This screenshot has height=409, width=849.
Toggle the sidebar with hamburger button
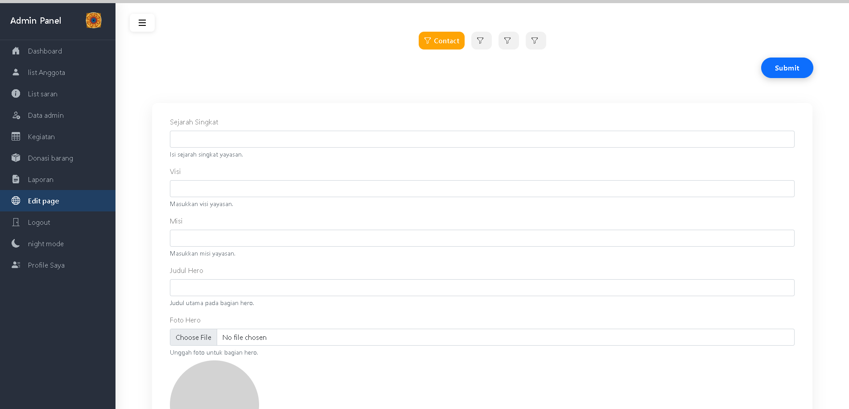(142, 23)
